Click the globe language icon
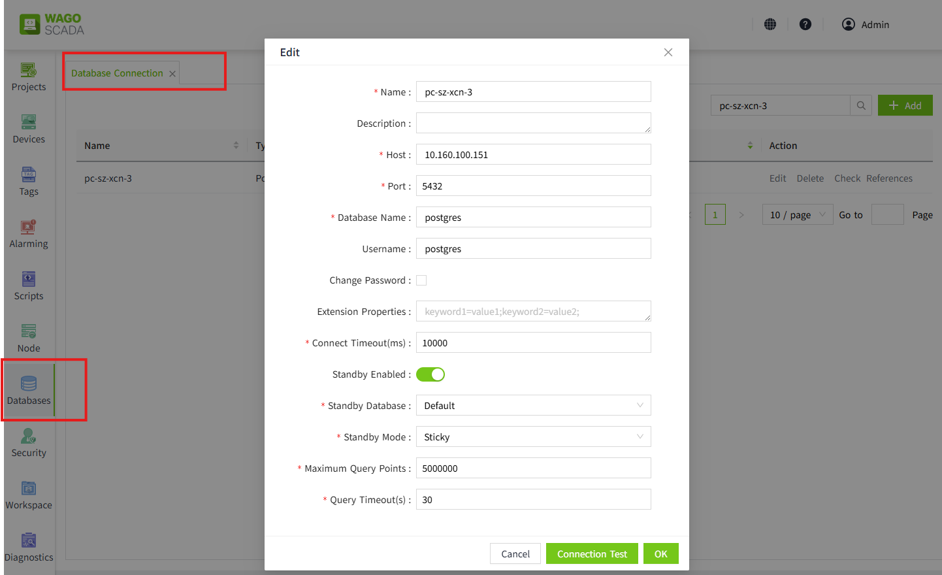 click(x=770, y=24)
